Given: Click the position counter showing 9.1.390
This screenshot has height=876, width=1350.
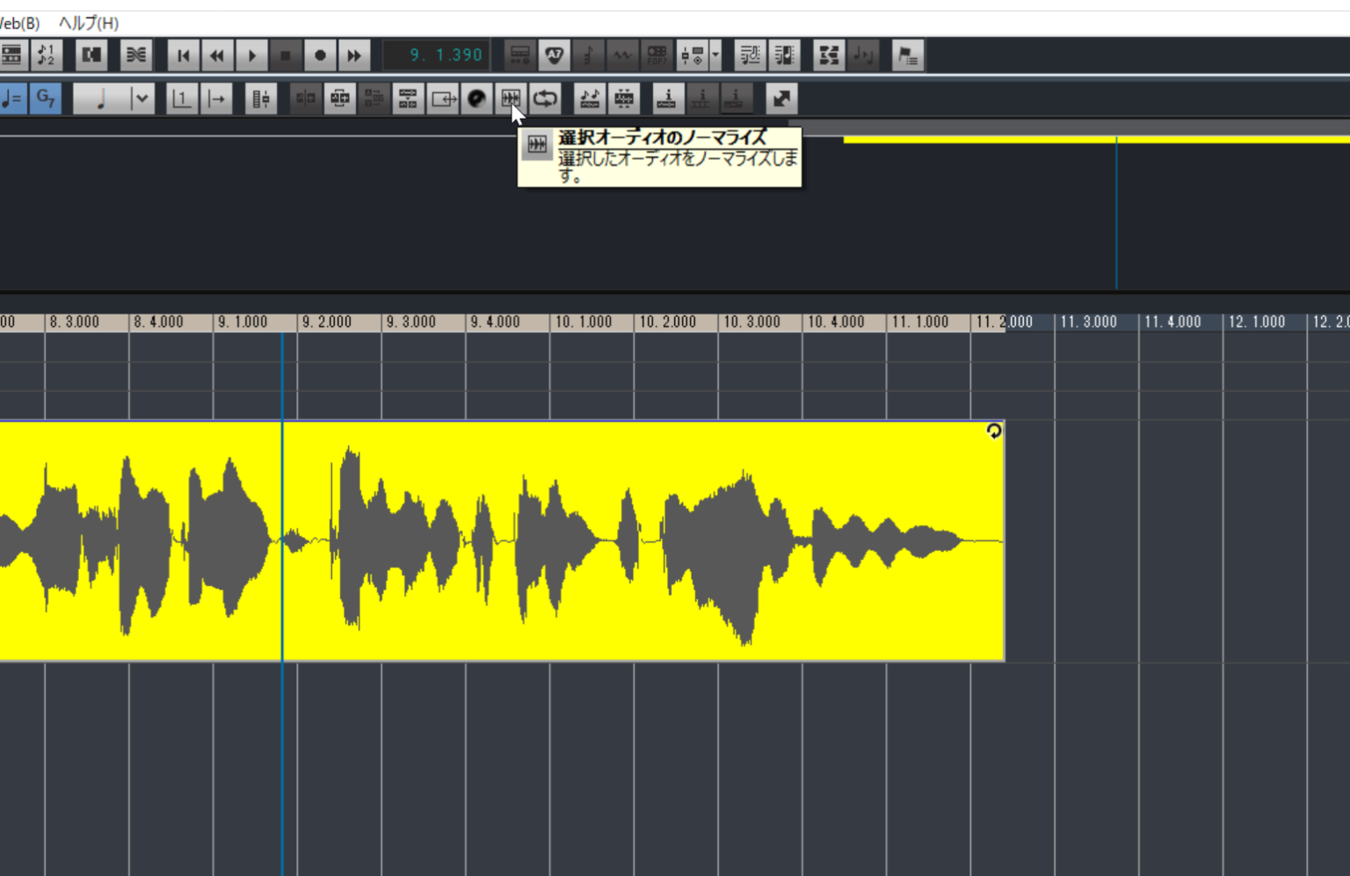Looking at the screenshot, I should [437, 55].
